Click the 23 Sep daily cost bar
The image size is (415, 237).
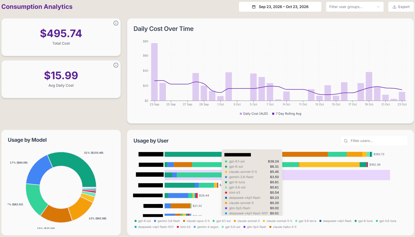pyautogui.click(x=154, y=72)
